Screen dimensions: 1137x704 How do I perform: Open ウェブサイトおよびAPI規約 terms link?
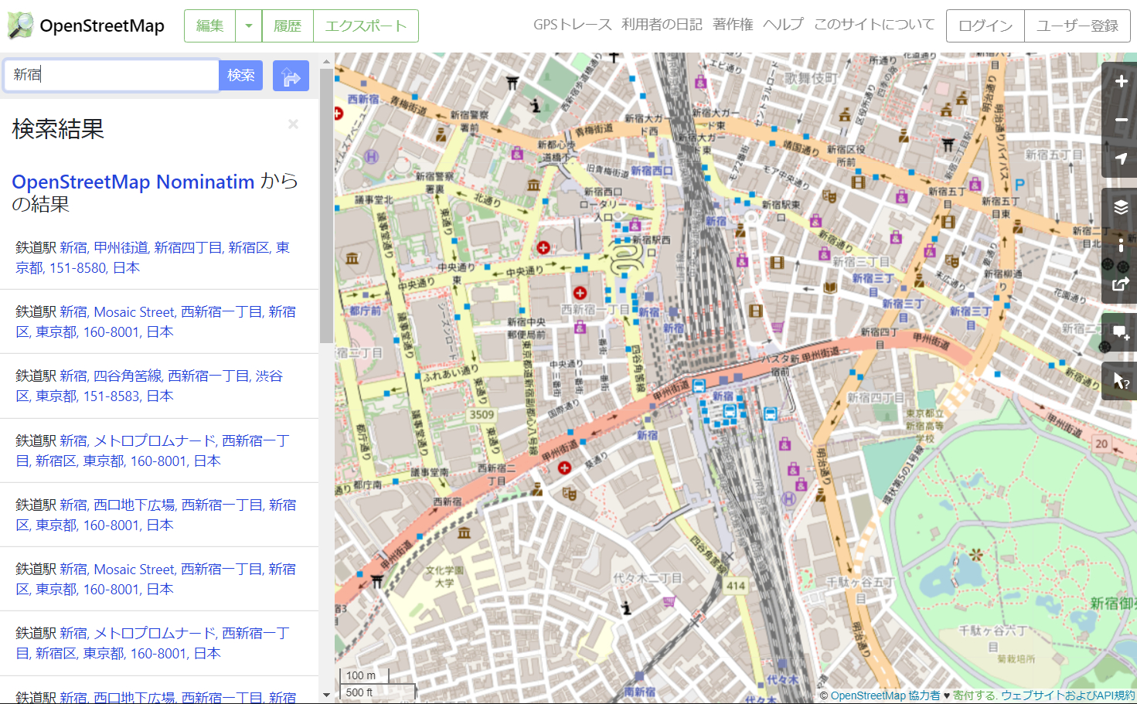(x=1068, y=695)
